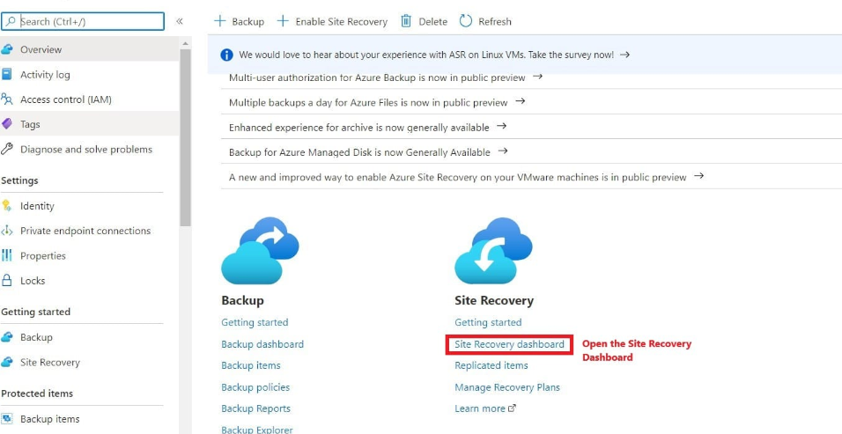The height and width of the screenshot is (434, 842).
Task: Click the Identity key icon
Action: pos(6,205)
